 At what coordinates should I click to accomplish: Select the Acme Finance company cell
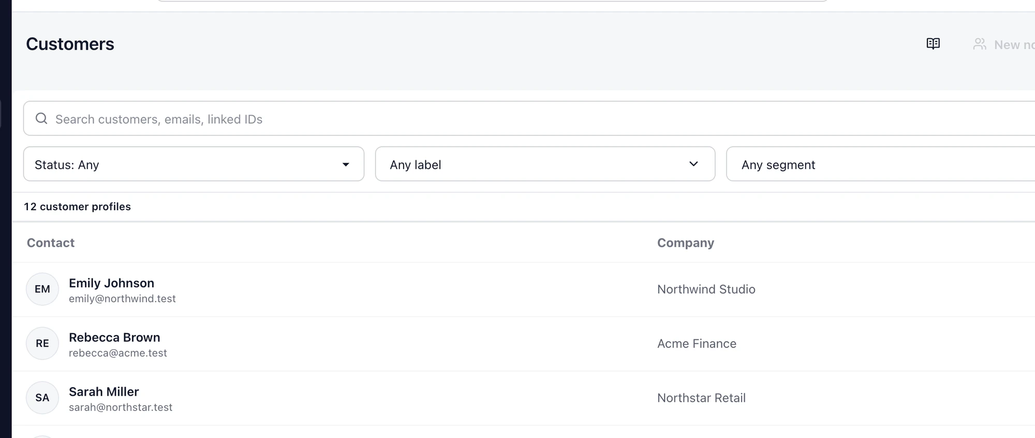tap(697, 343)
